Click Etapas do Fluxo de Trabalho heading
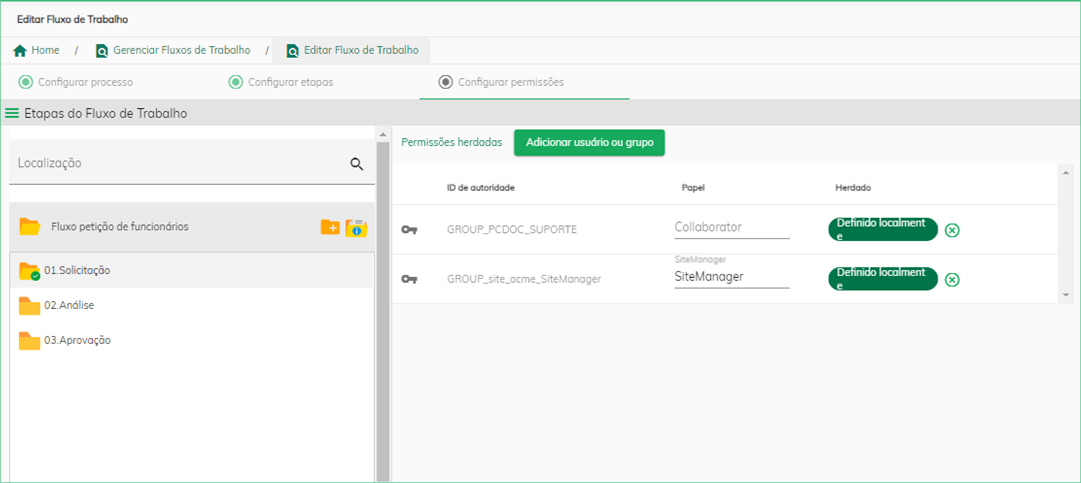The image size is (1081, 483). click(106, 113)
